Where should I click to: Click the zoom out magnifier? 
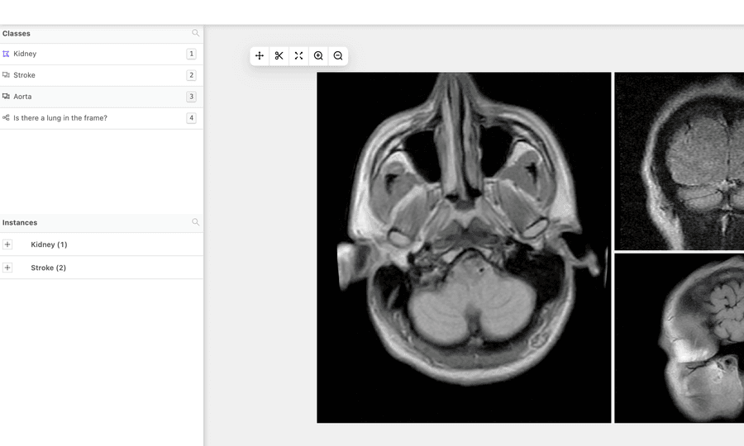pos(338,56)
